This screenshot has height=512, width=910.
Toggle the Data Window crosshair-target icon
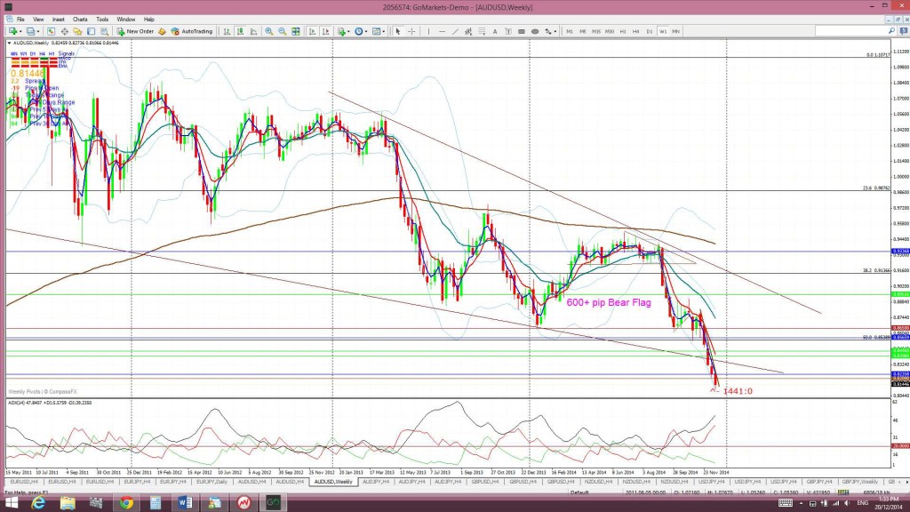64,31
